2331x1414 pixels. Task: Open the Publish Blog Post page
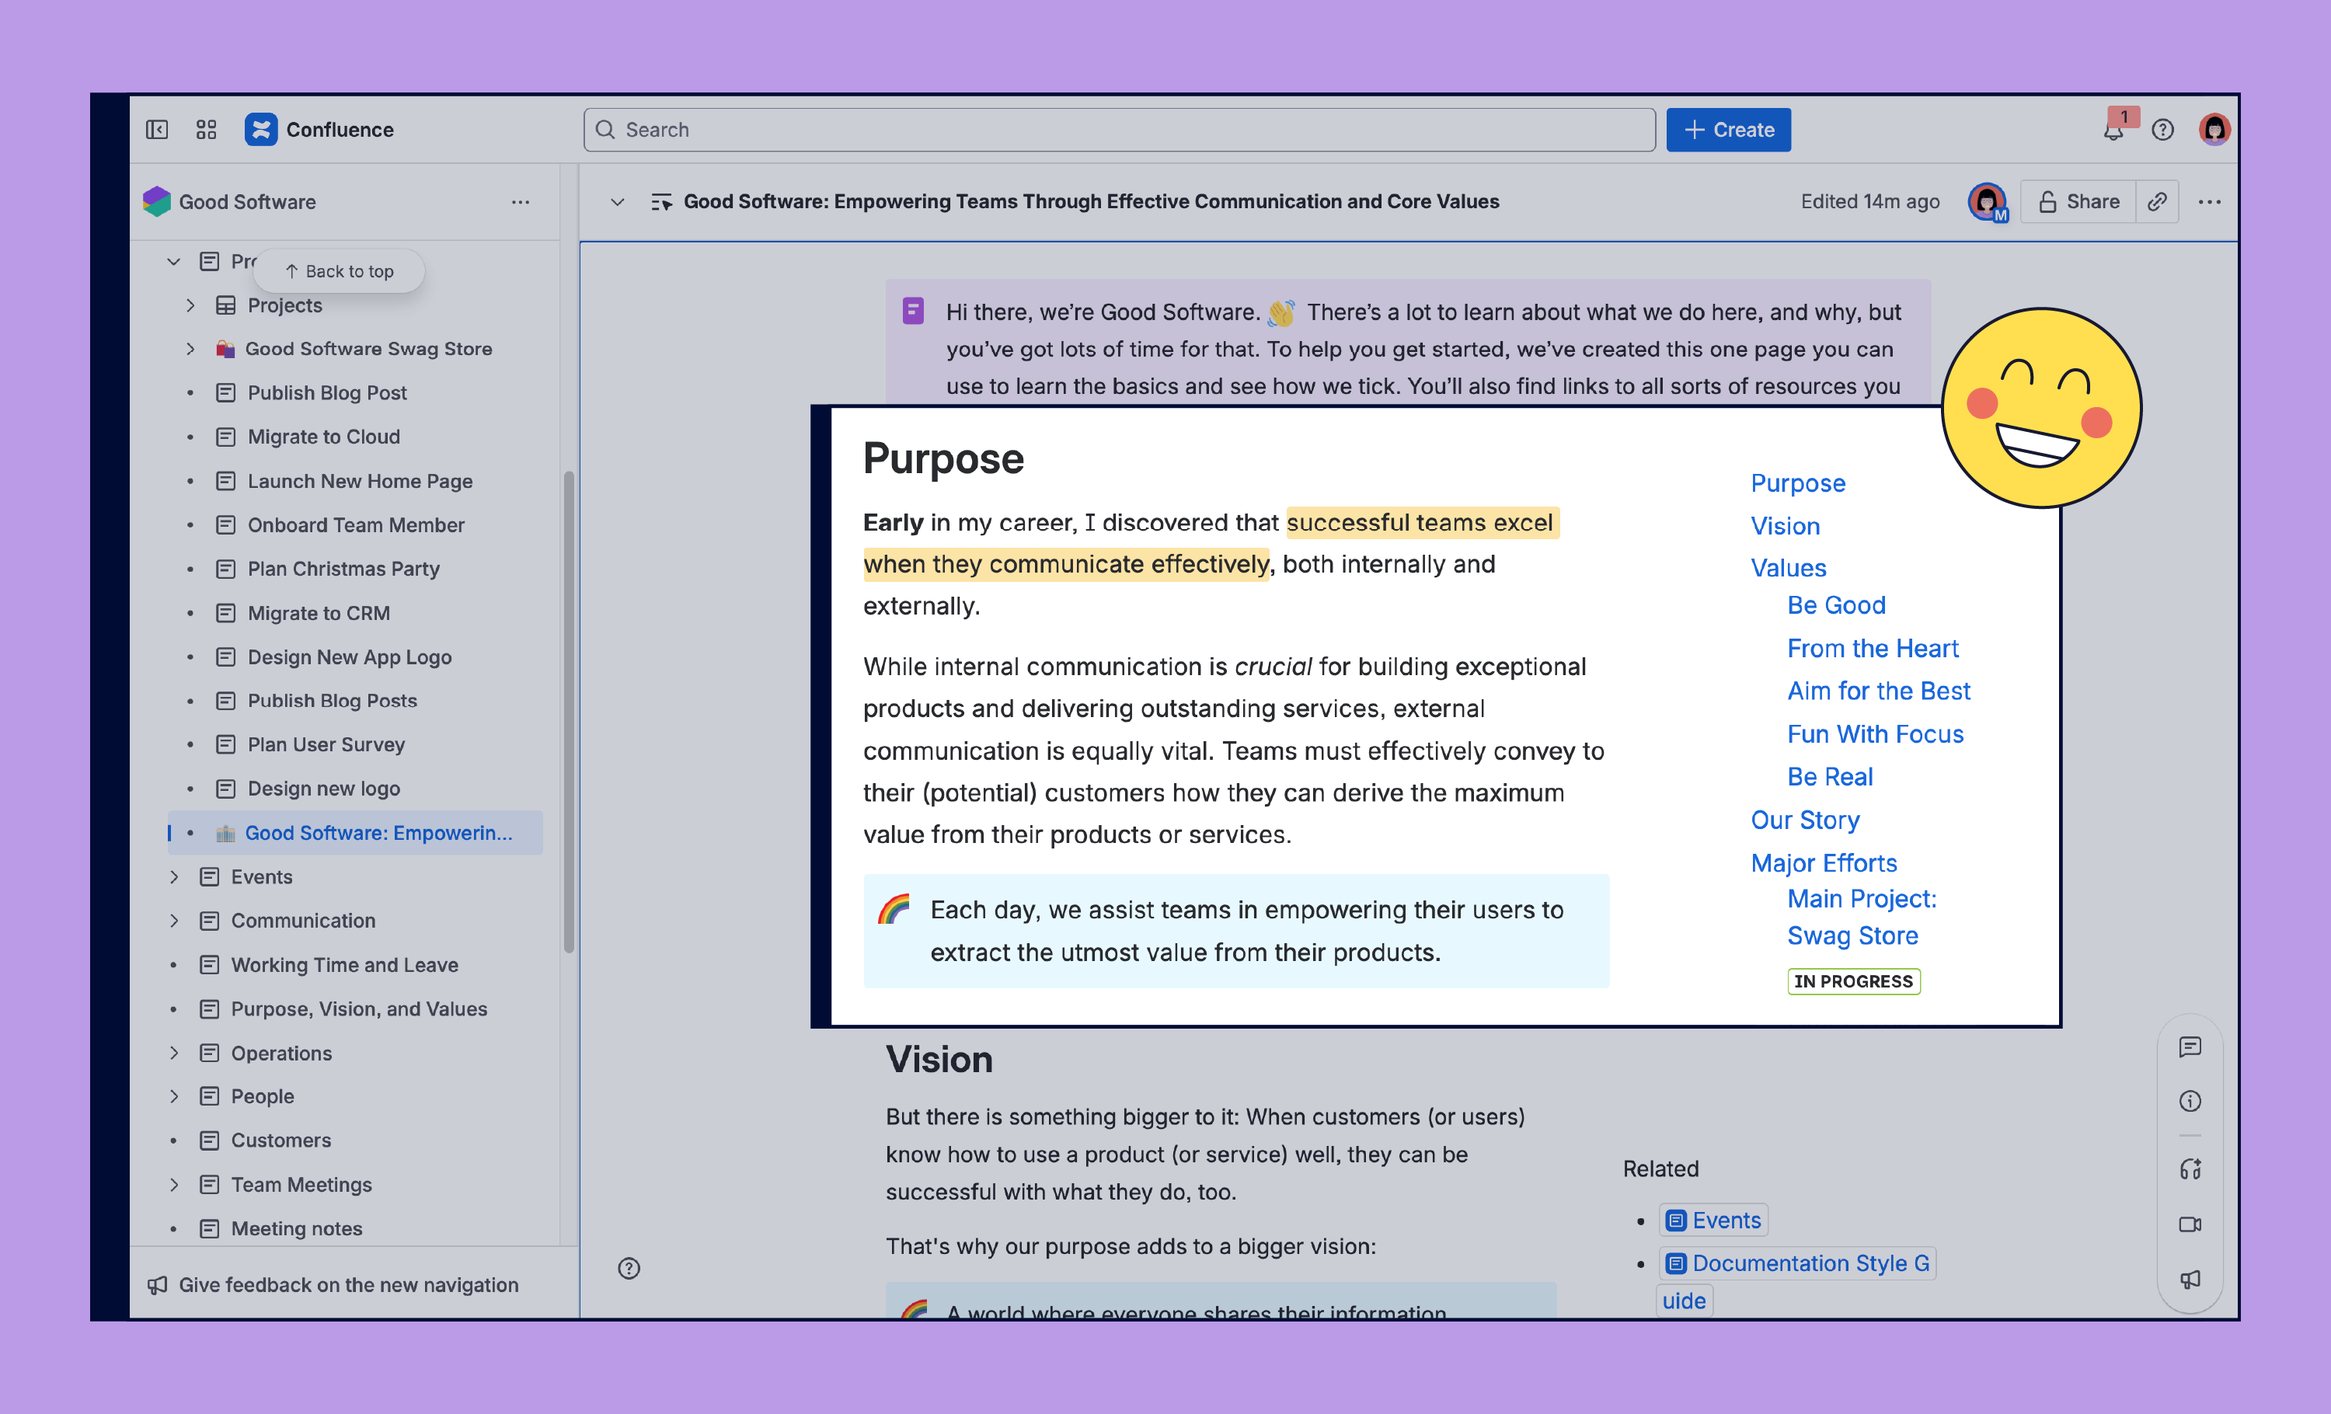(x=326, y=392)
